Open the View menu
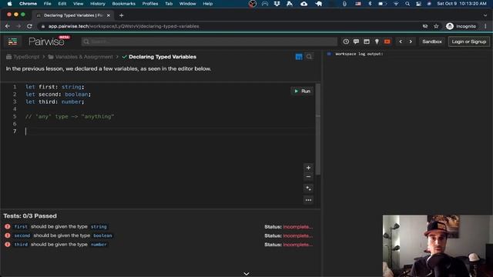This screenshot has width=493, height=277. pyautogui.click(x=78, y=4)
